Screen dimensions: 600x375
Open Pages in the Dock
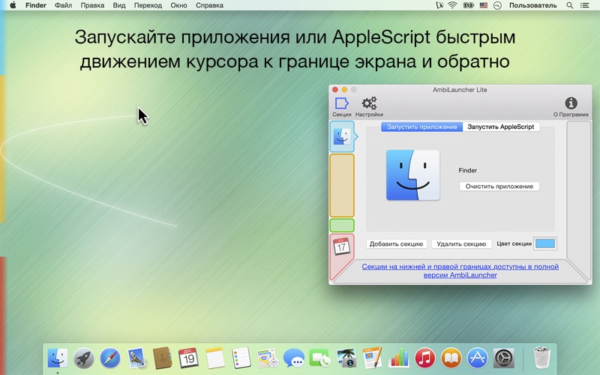372,358
